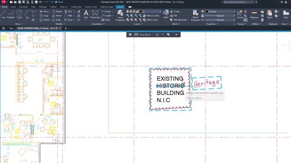Insert a Table
291x163 pixels.
(x=106, y=20)
